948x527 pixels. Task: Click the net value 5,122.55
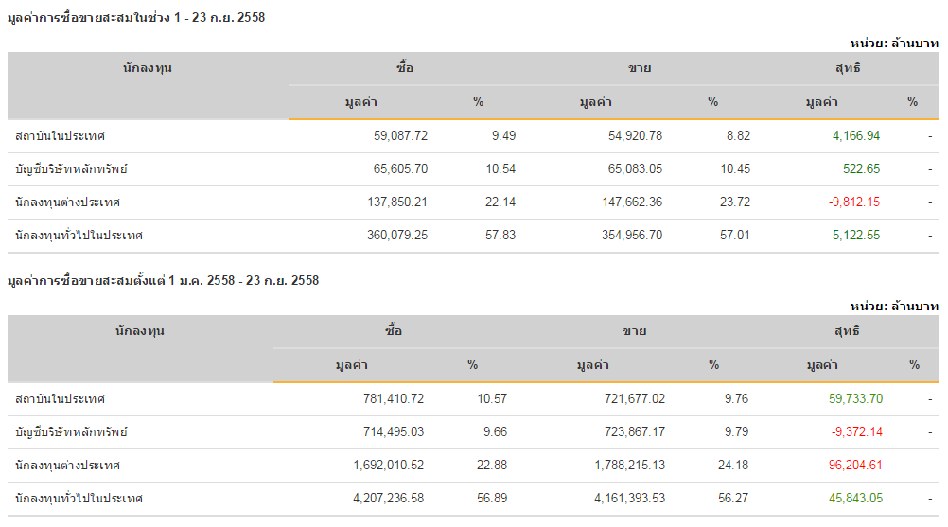[x=856, y=236]
